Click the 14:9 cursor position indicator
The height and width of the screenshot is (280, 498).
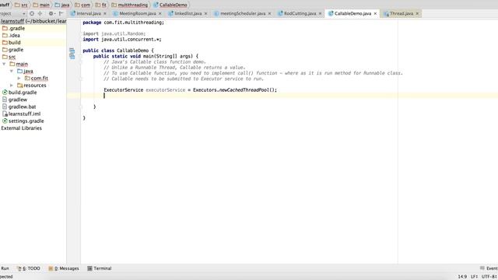[462, 277]
